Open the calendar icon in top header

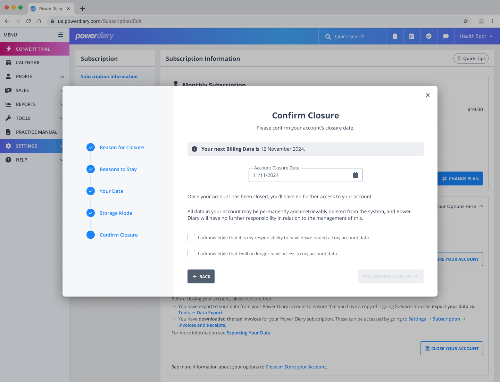coord(412,36)
